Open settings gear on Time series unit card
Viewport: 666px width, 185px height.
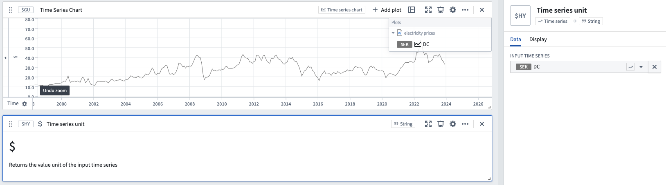point(453,124)
